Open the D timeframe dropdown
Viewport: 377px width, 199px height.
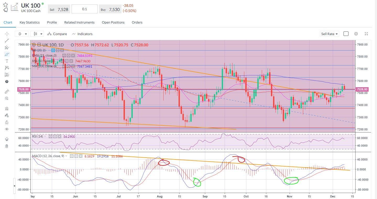[22, 34]
